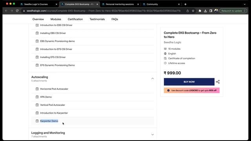
Task: Go to the Testimonials section
Action: click(97, 19)
